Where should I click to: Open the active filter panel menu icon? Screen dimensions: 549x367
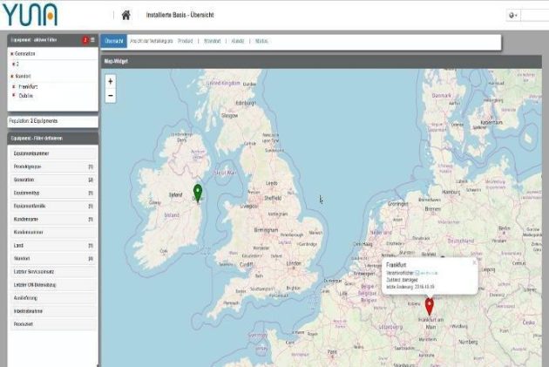click(92, 40)
